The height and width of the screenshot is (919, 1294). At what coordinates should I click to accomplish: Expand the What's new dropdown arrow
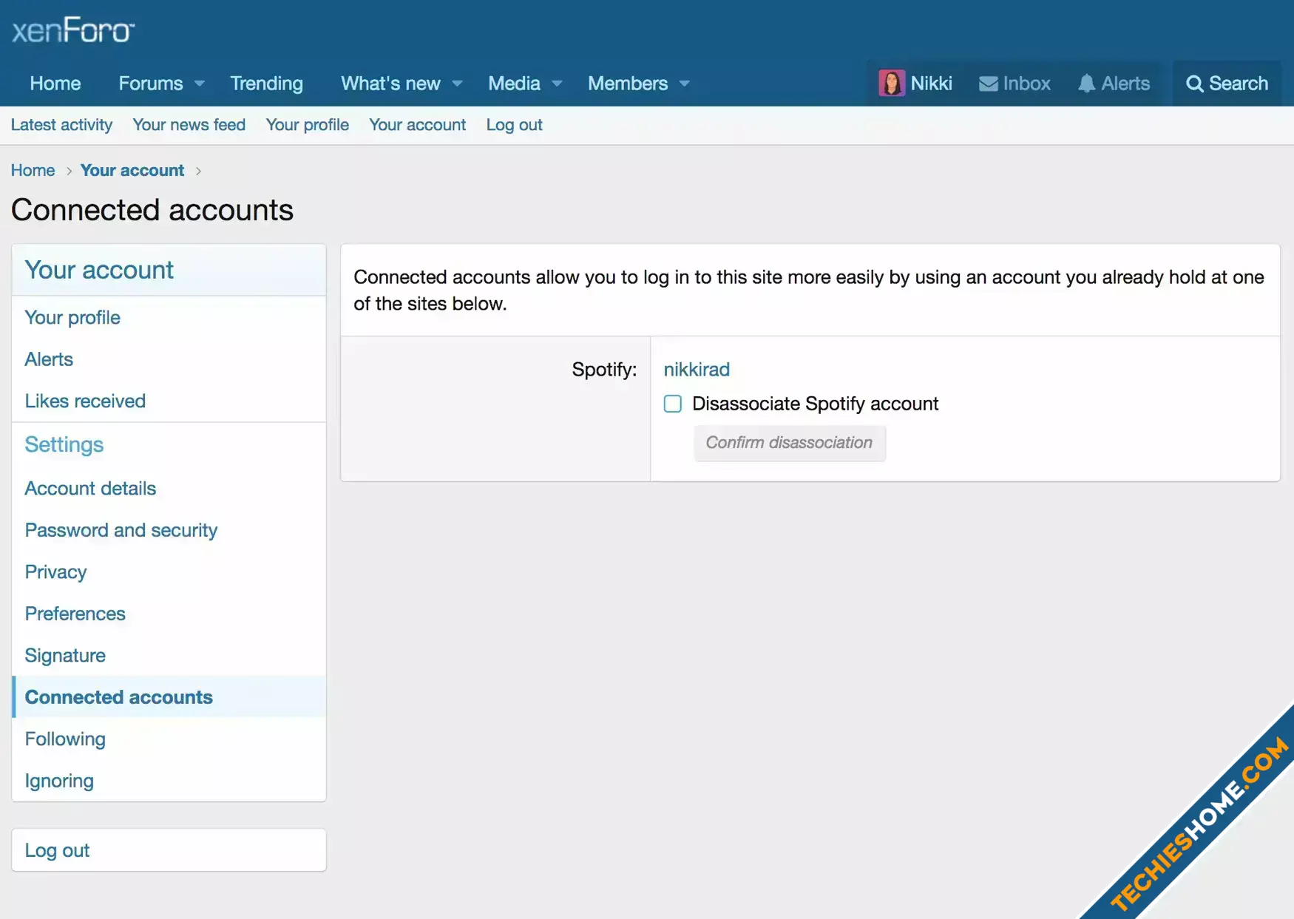pyautogui.click(x=457, y=84)
